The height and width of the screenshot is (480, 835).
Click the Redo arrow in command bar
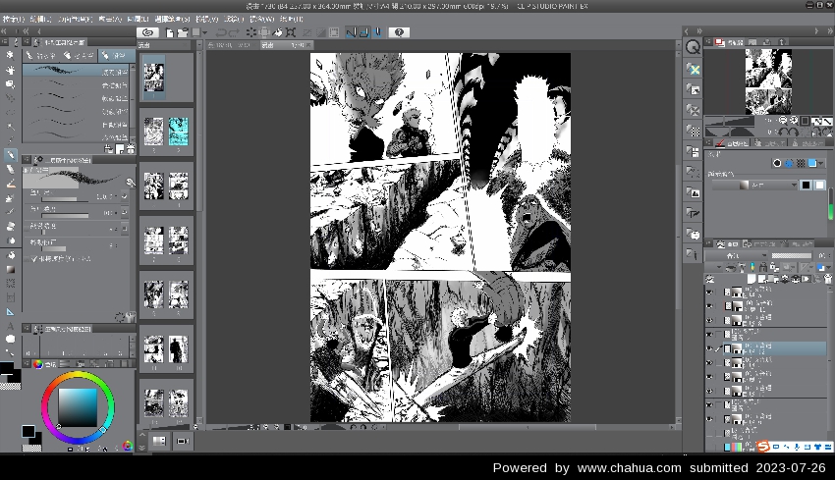pyautogui.click(x=234, y=32)
